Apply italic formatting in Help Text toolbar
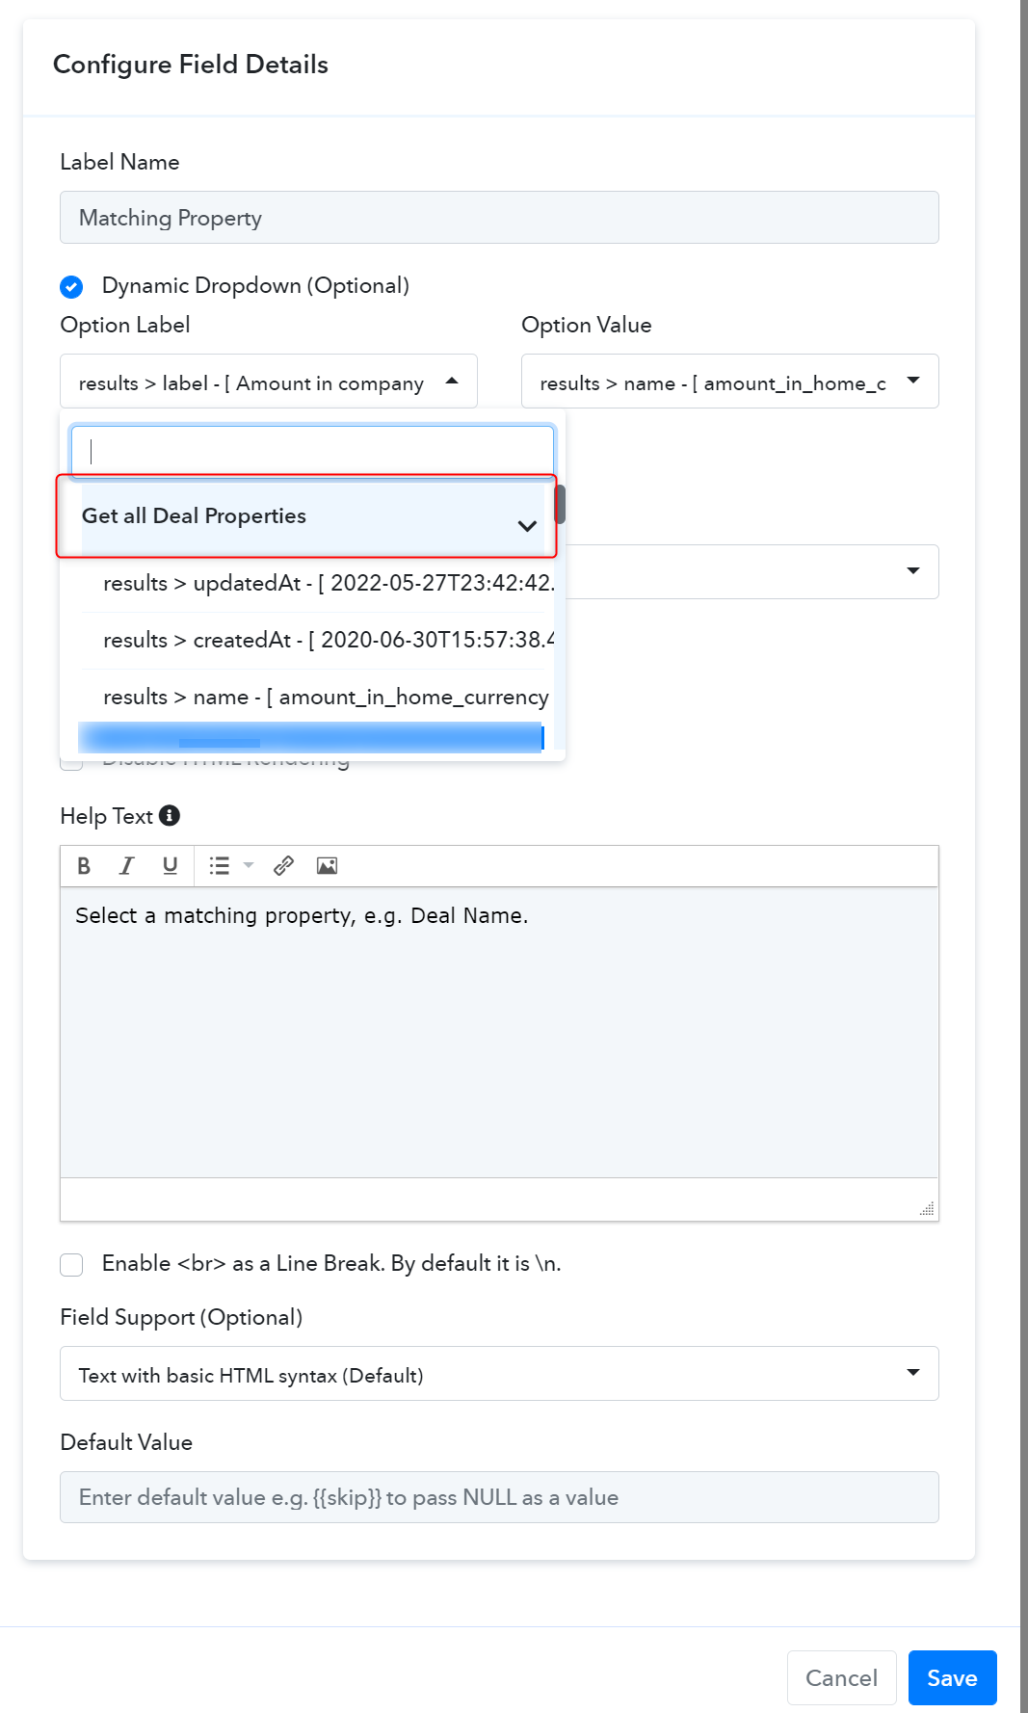The height and width of the screenshot is (1713, 1028). click(126, 866)
